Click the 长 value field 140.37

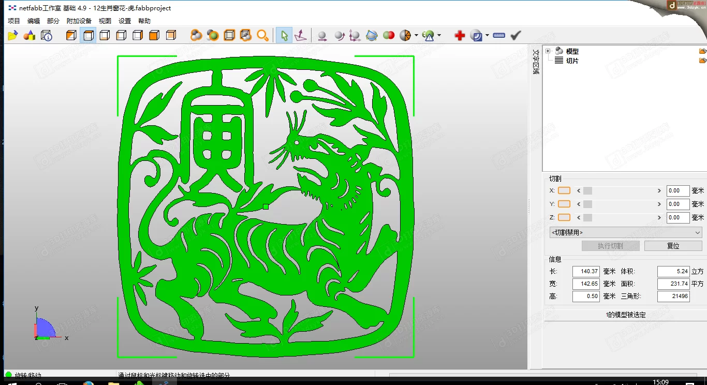pos(586,271)
